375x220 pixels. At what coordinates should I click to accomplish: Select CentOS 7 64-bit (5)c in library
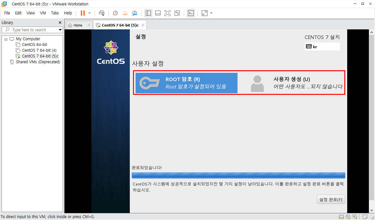pos(40,56)
